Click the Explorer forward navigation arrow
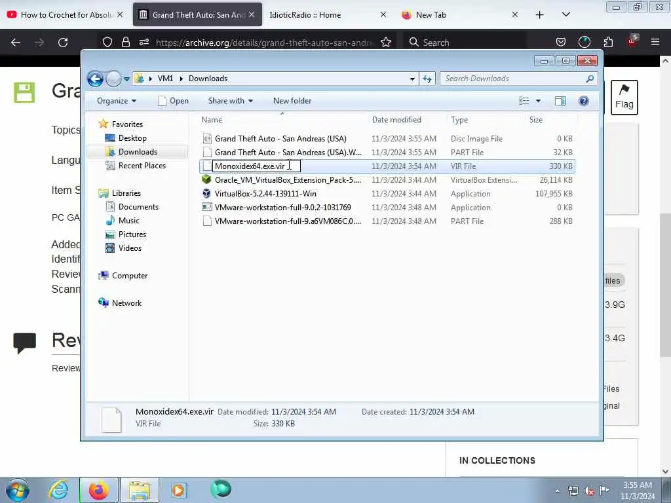Screen dimensions: 671x503 113,79
